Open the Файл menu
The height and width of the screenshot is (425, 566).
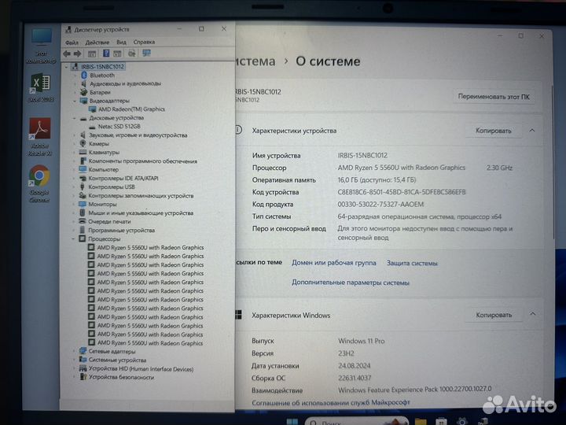coord(72,42)
